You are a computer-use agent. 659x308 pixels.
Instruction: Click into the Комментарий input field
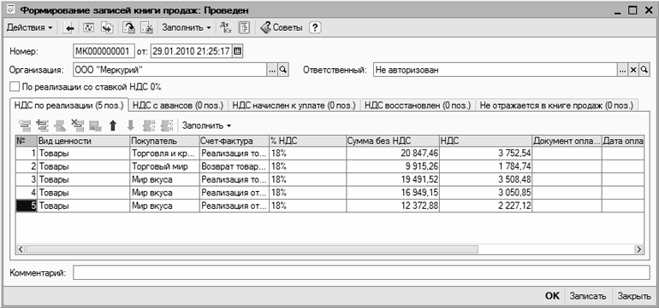click(x=361, y=273)
